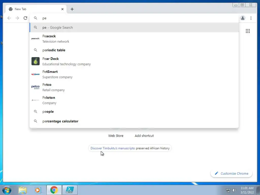Screen dimensions: 260x195
Task: Open the Google apps grid icon
Action: (x=248, y=31)
